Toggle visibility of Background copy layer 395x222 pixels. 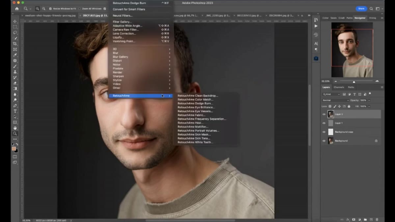[x=324, y=132]
